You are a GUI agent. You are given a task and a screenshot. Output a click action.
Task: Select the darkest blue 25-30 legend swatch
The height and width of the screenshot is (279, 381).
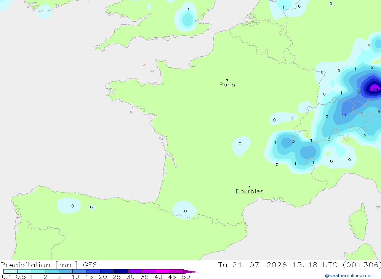(121, 271)
